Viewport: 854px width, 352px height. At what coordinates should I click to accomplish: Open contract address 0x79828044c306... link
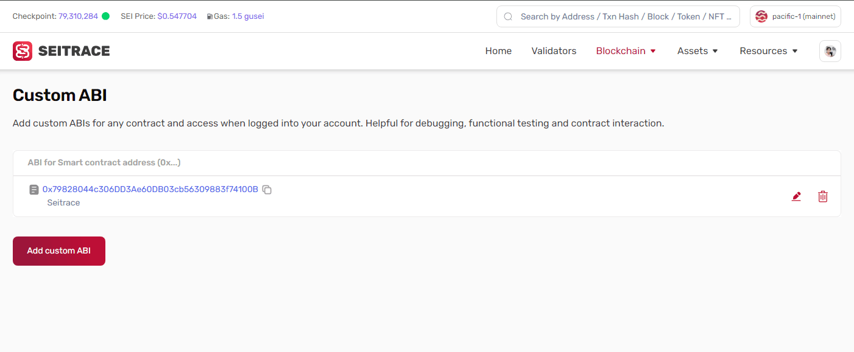pos(150,190)
